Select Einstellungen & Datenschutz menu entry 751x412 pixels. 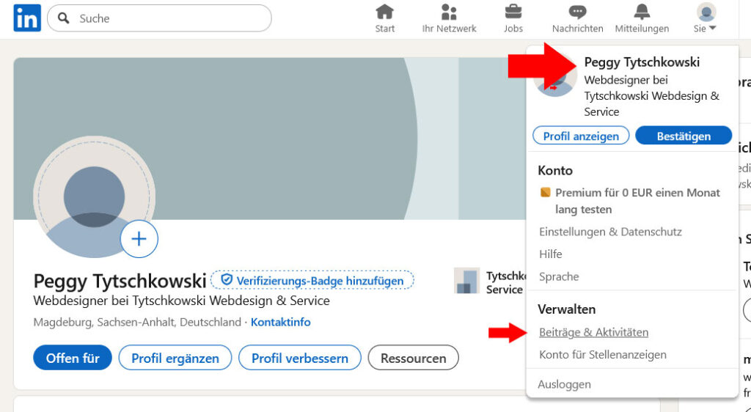[610, 232]
